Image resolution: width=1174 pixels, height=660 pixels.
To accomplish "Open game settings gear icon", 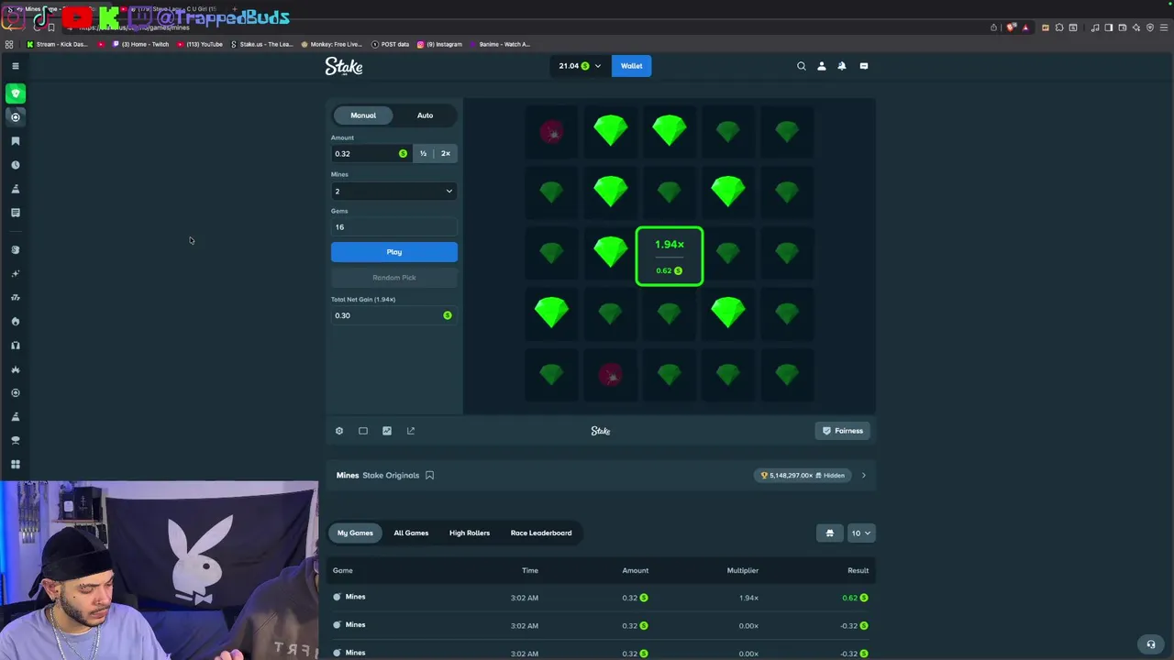I will pyautogui.click(x=339, y=431).
